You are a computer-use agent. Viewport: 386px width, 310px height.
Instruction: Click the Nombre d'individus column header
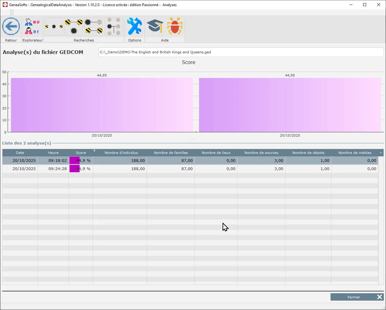tap(121, 153)
